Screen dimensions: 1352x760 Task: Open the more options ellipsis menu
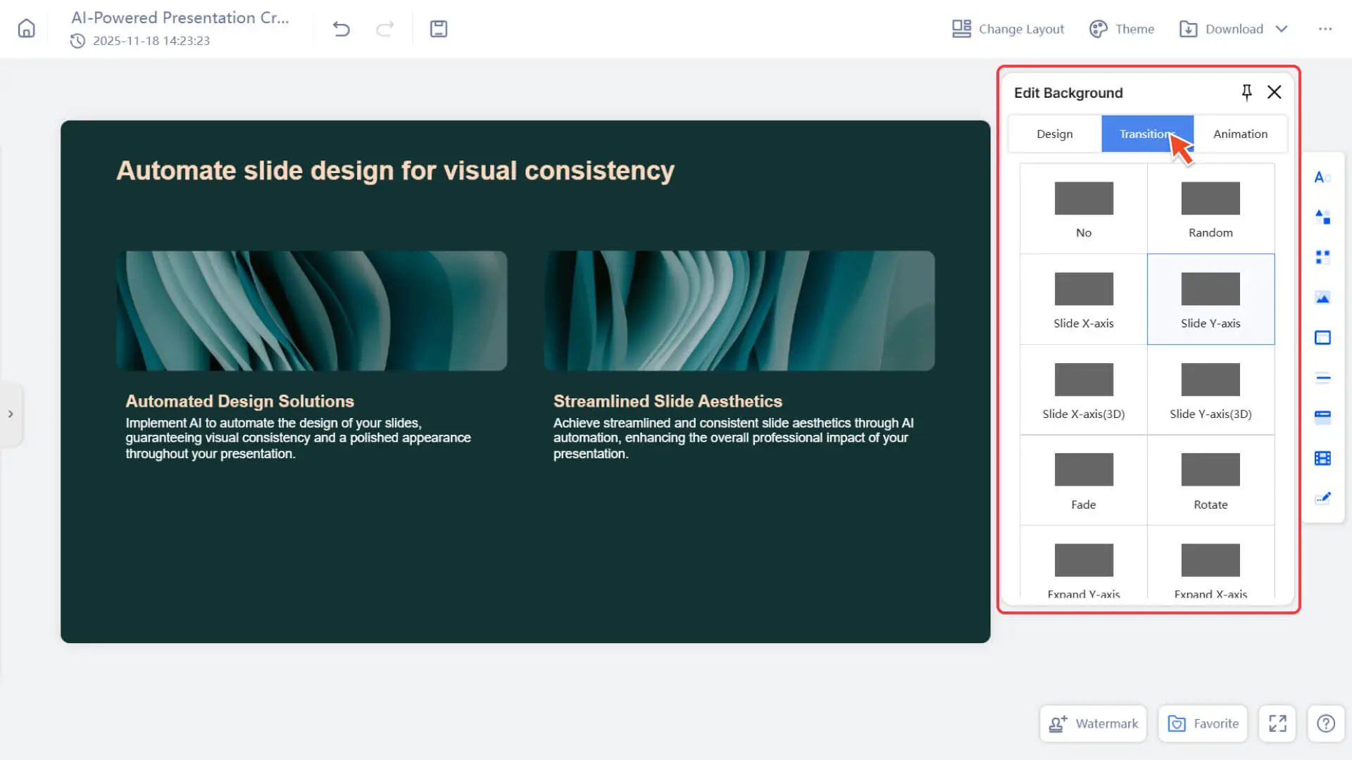pos(1325,29)
